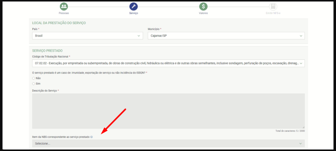
Task: Click inside the Descrição do Serviço text area
Action: pos(168,111)
